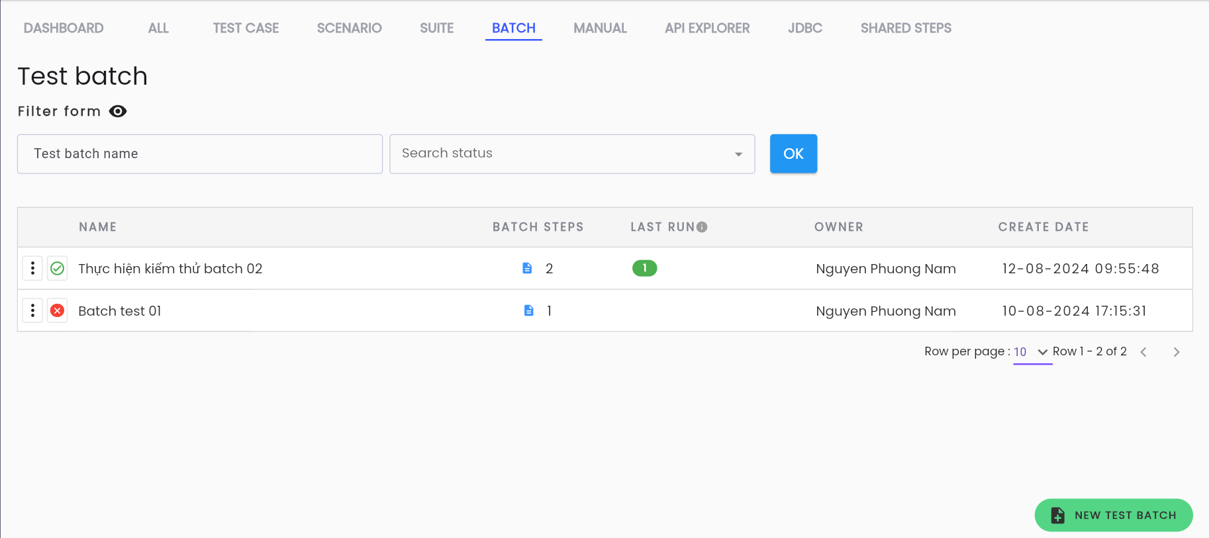
Task: Open the Manual tab
Action: 600,28
